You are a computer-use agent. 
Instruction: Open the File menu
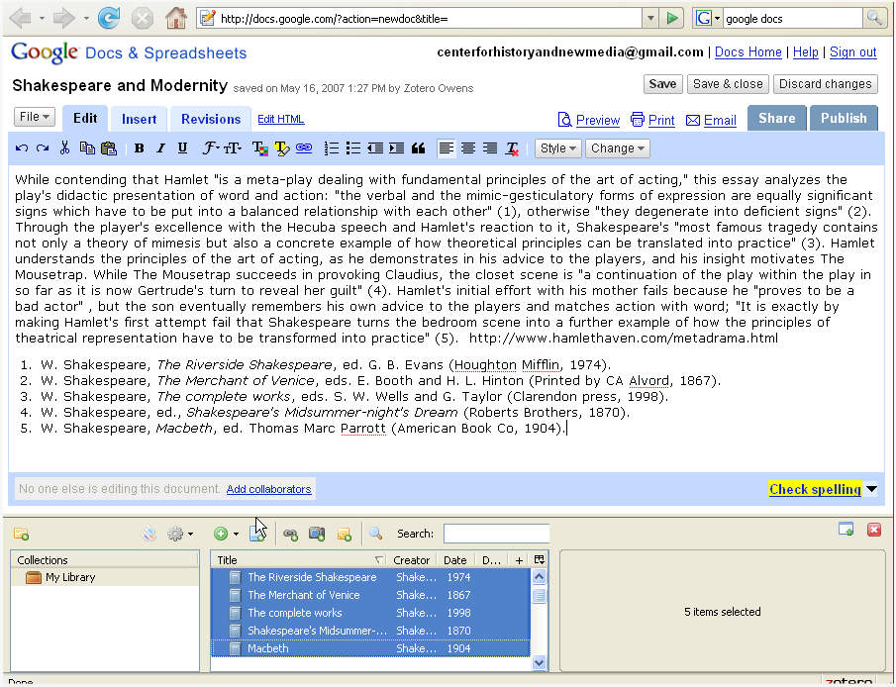click(x=35, y=117)
